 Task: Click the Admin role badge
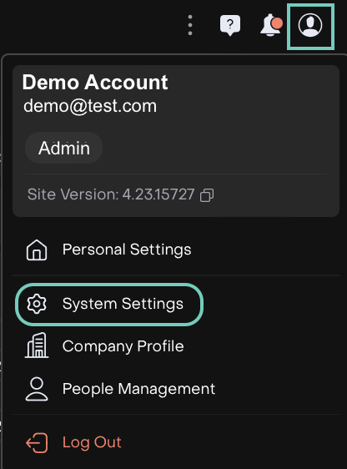coord(64,148)
